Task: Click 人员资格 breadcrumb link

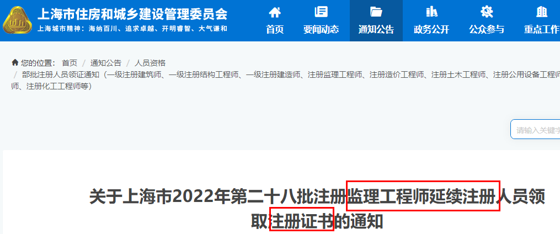Action: (150, 63)
